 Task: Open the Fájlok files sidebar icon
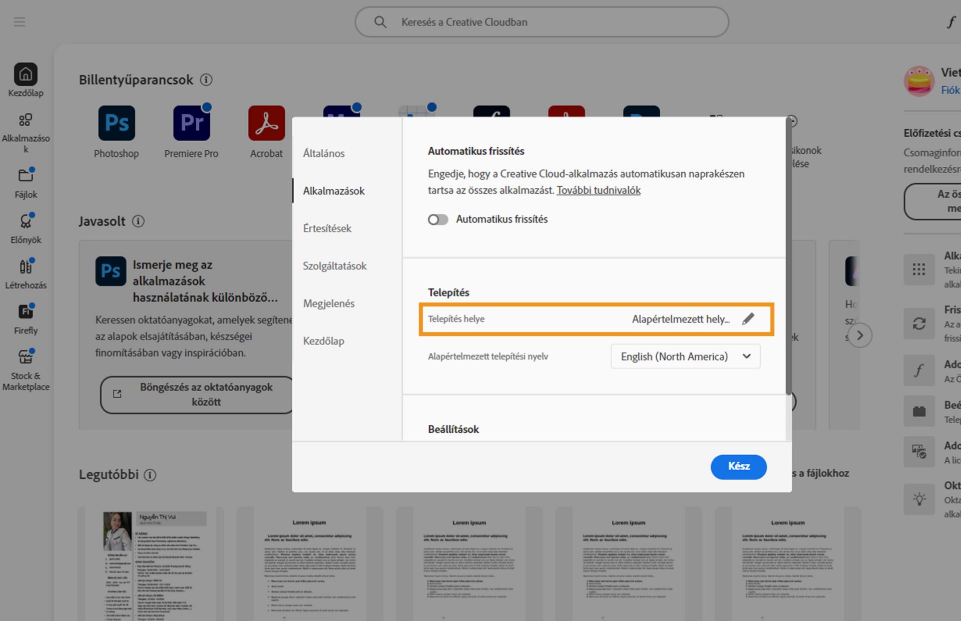[26, 175]
